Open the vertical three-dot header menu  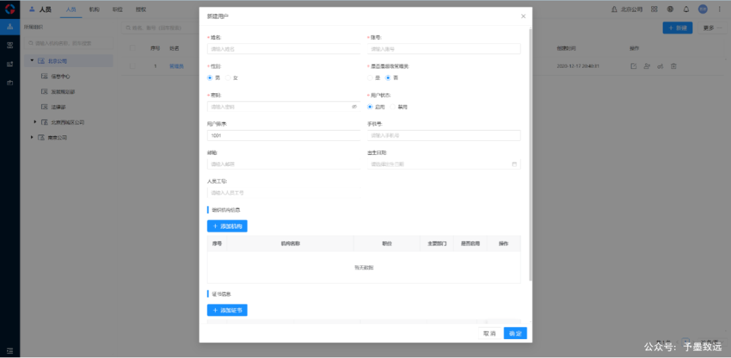pyautogui.click(x=719, y=9)
